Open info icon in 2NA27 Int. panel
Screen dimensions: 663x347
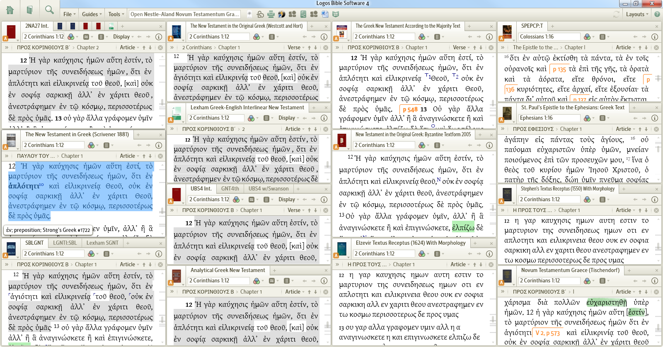click(x=159, y=36)
